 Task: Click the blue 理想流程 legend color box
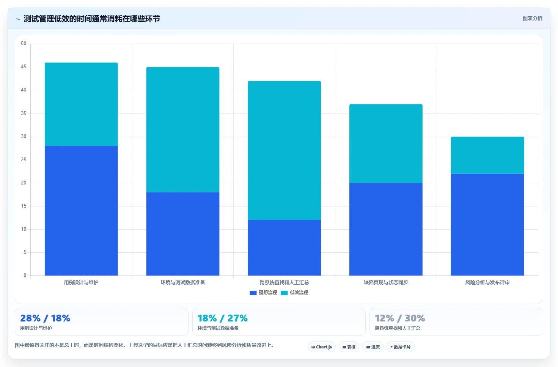pos(253,293)
